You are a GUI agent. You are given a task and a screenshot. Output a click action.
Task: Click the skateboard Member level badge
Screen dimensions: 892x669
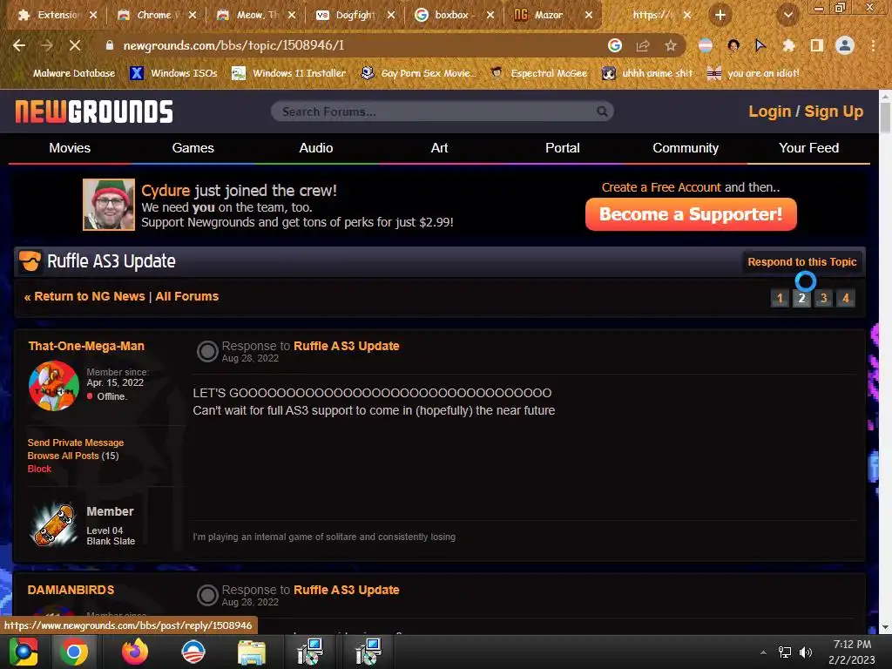[53, 524]
